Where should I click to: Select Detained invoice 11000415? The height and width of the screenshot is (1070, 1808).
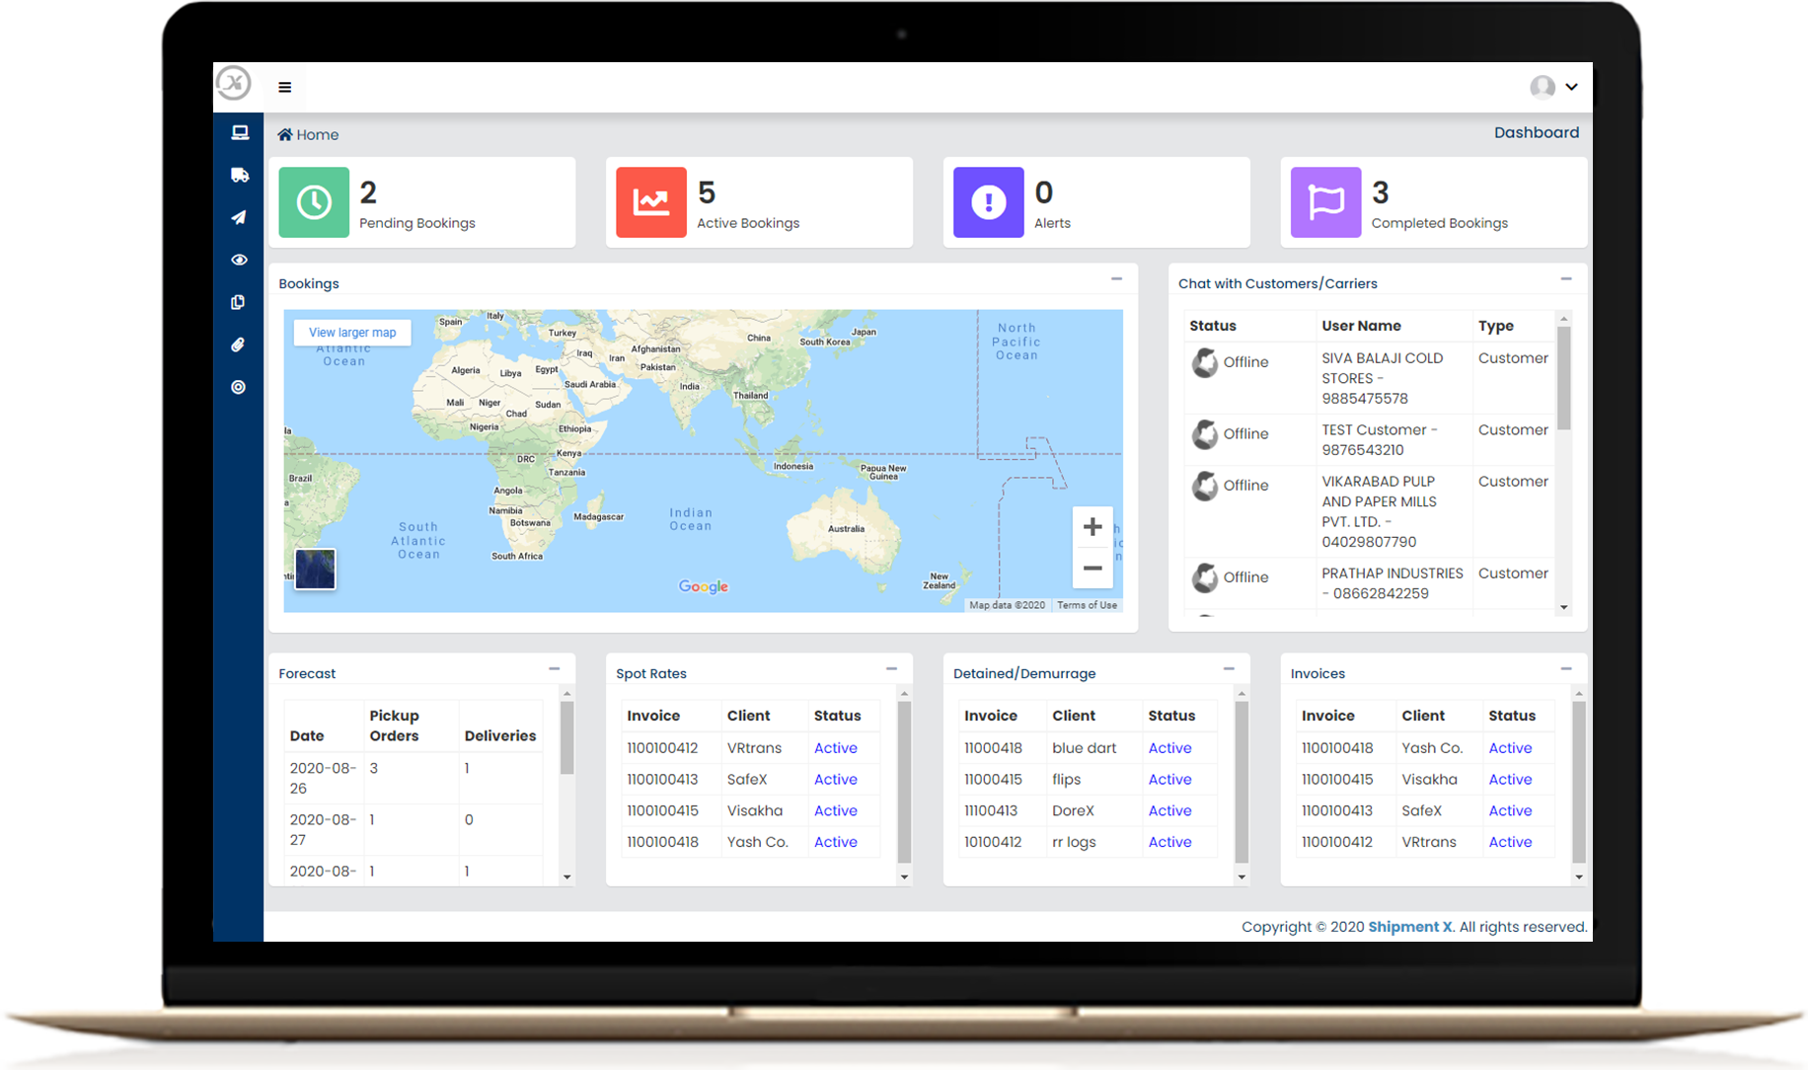tap(993, 780)
